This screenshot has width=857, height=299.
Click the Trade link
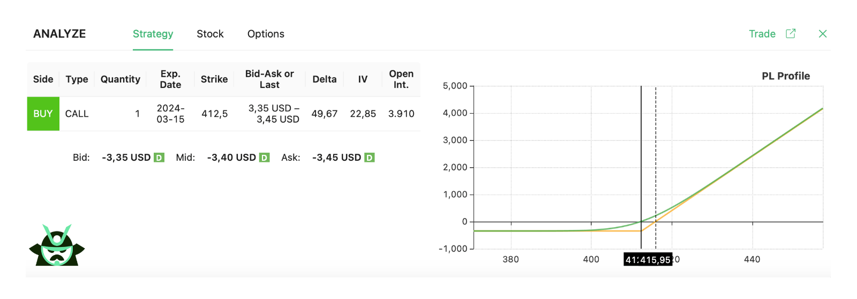click(762, 34)
